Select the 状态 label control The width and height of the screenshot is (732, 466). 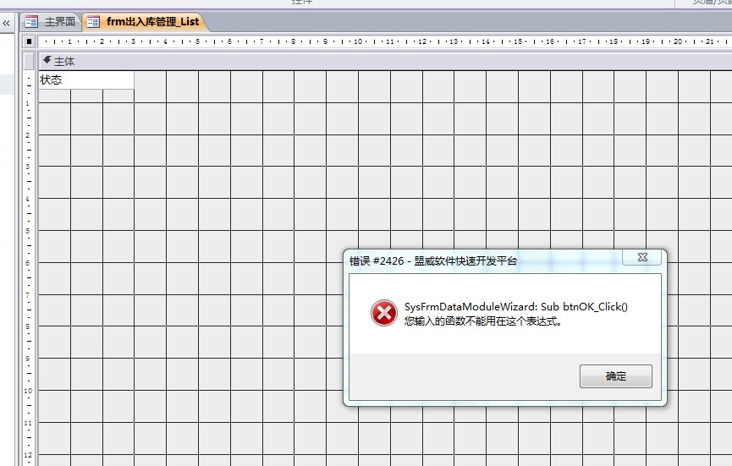[85, 79]
